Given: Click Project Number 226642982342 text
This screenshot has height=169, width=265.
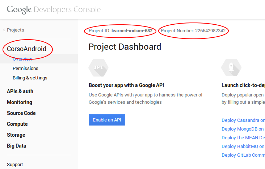Looking at the screenshot, I should click(x=193, y=31).
